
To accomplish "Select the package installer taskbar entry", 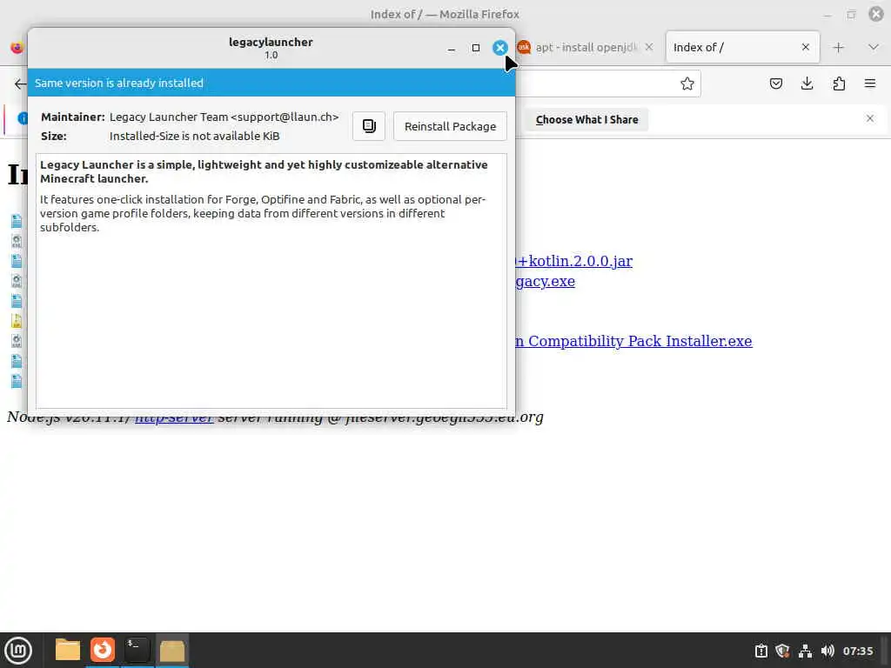I will pos(171,651).
